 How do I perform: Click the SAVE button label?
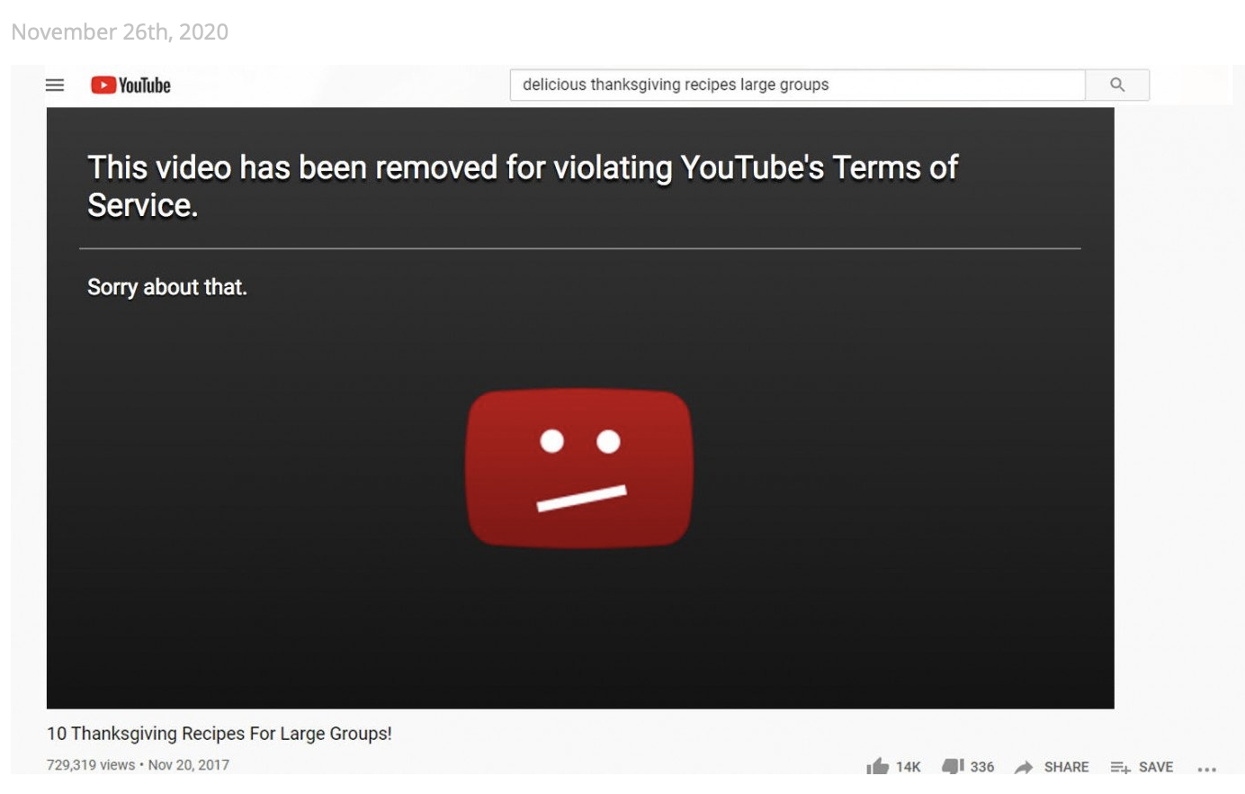coord(1156,767)
